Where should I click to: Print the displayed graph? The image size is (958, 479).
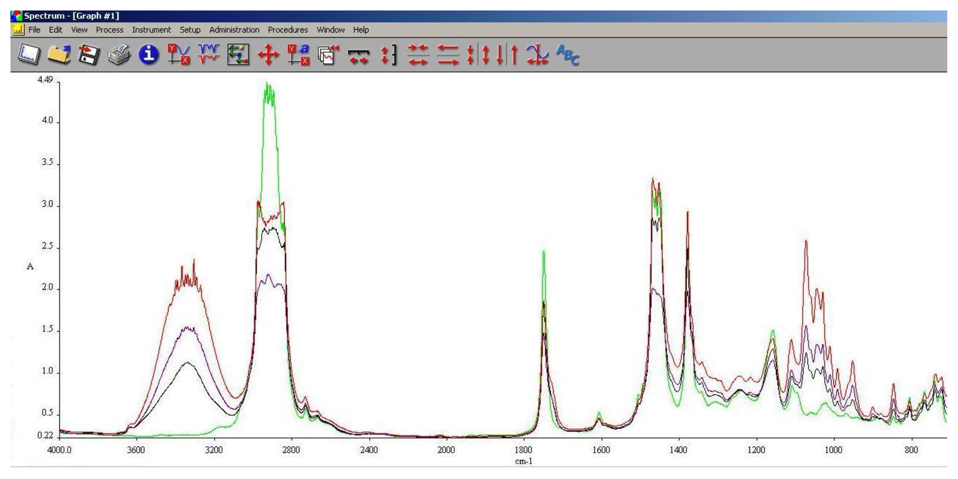[119, 55]
